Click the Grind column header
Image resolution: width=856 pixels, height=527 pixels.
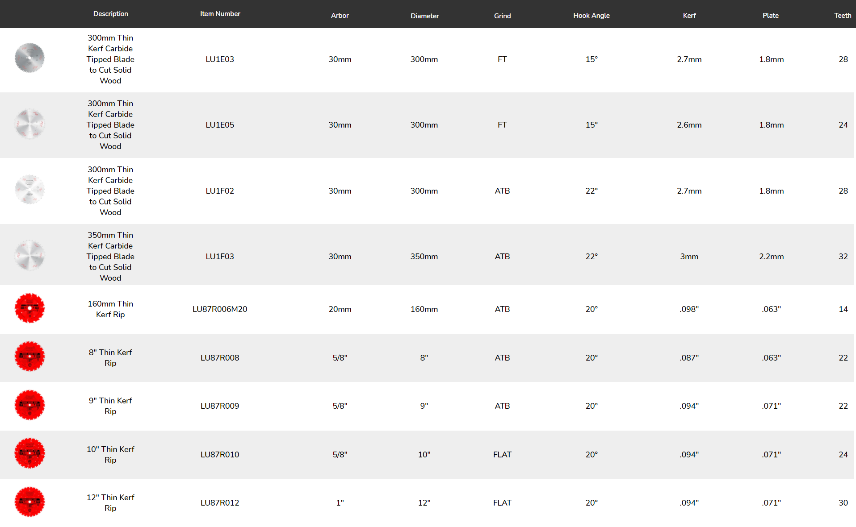coord(502,16)
